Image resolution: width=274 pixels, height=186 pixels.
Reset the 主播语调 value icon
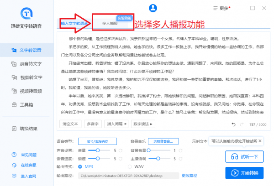tap(180, 159)
